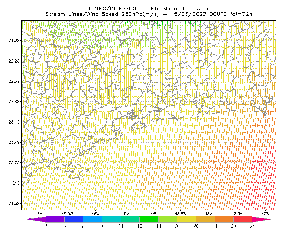Click the 21.9S latitude label
Screen dimensions: 298x230
point(14,41)
